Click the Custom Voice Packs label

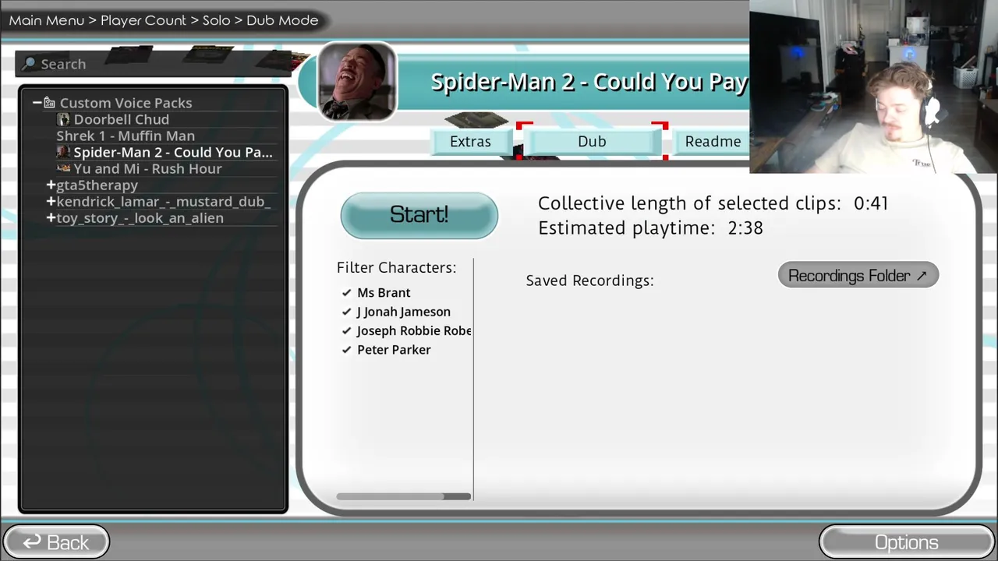[x=126, y=103]
